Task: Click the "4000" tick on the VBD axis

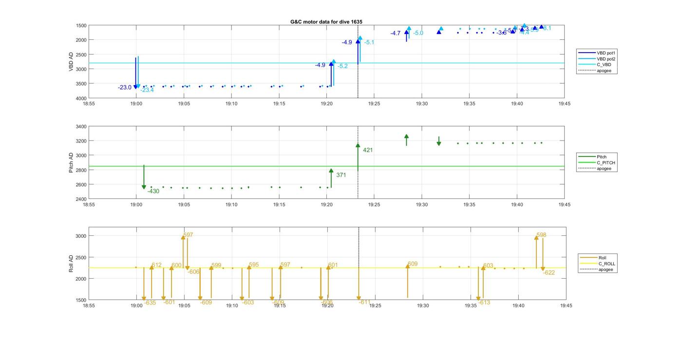Action: (81, 98)
